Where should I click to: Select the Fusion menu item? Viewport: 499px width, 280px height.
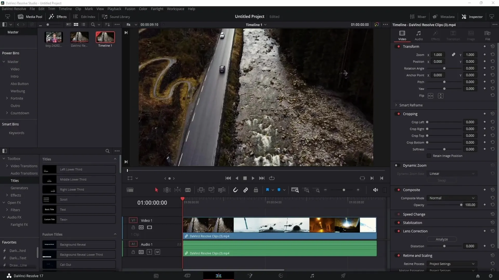(130, 9)
